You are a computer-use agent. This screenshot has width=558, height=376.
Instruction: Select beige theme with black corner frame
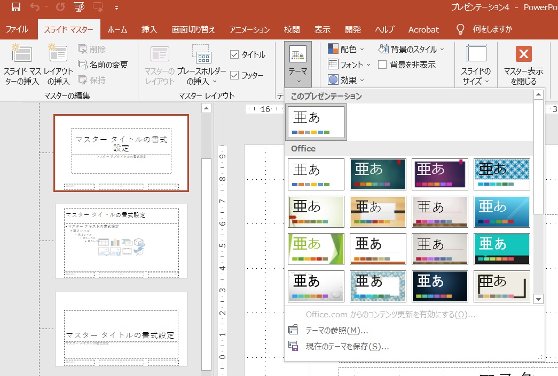[502, 286]
